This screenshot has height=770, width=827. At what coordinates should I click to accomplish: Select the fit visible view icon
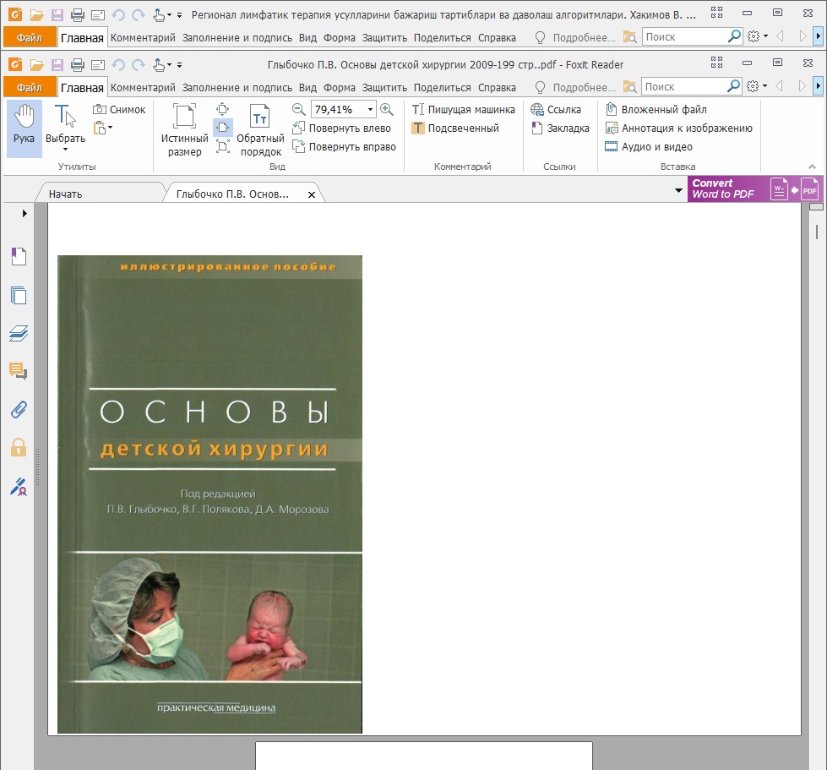(222, 146)
